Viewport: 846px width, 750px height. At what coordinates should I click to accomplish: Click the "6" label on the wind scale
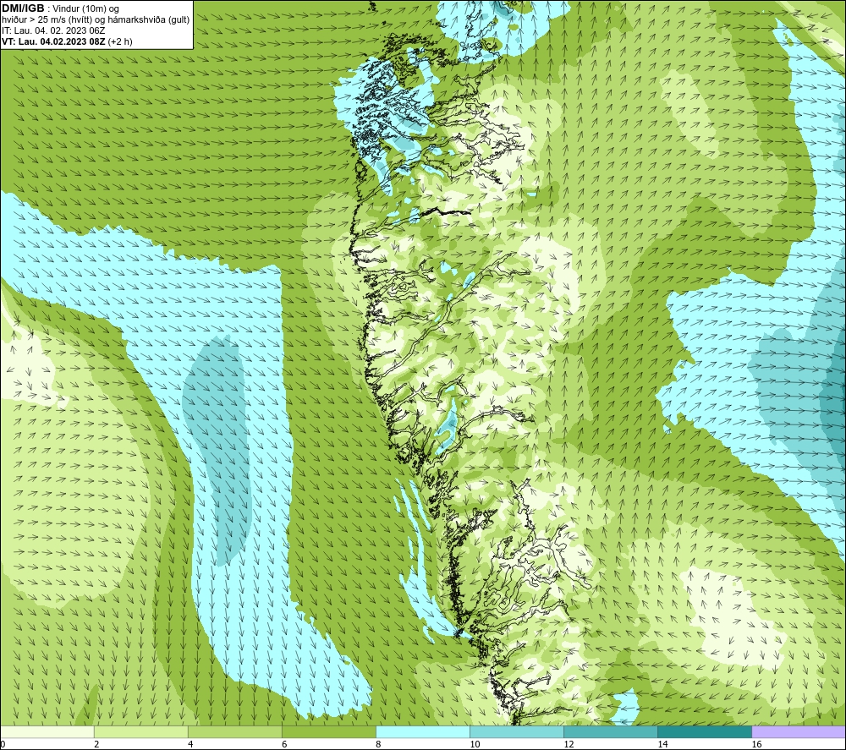(x=284, y=745)
